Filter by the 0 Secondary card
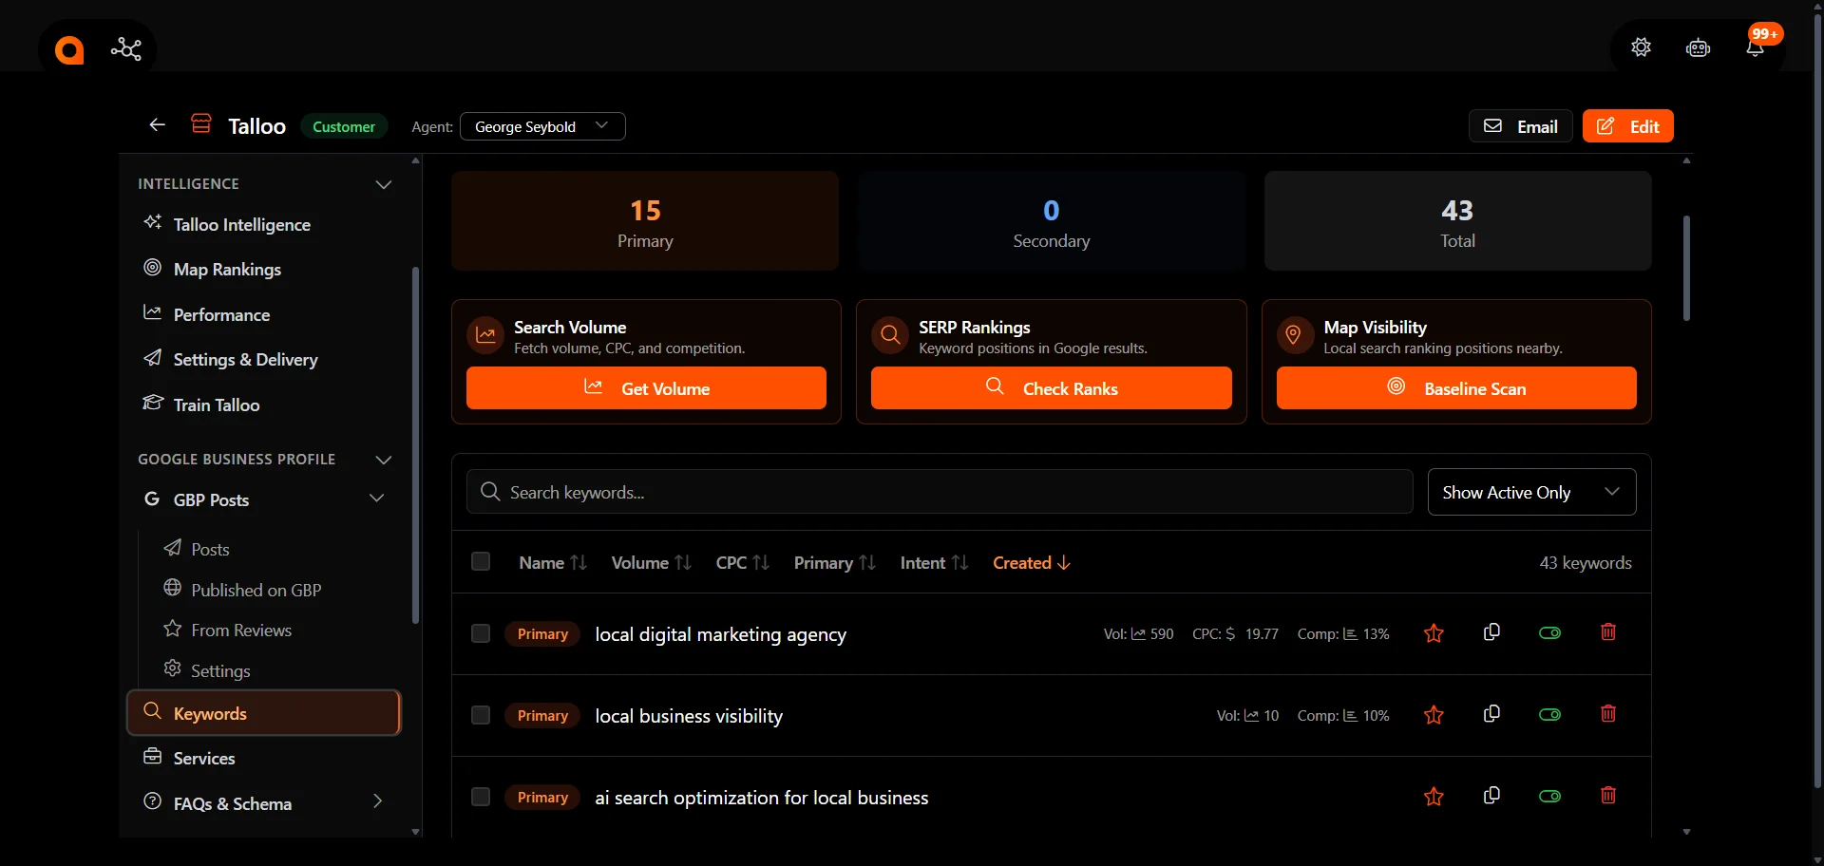Viewport: 1824px width, 866px height. click(x=1052, y=221)
